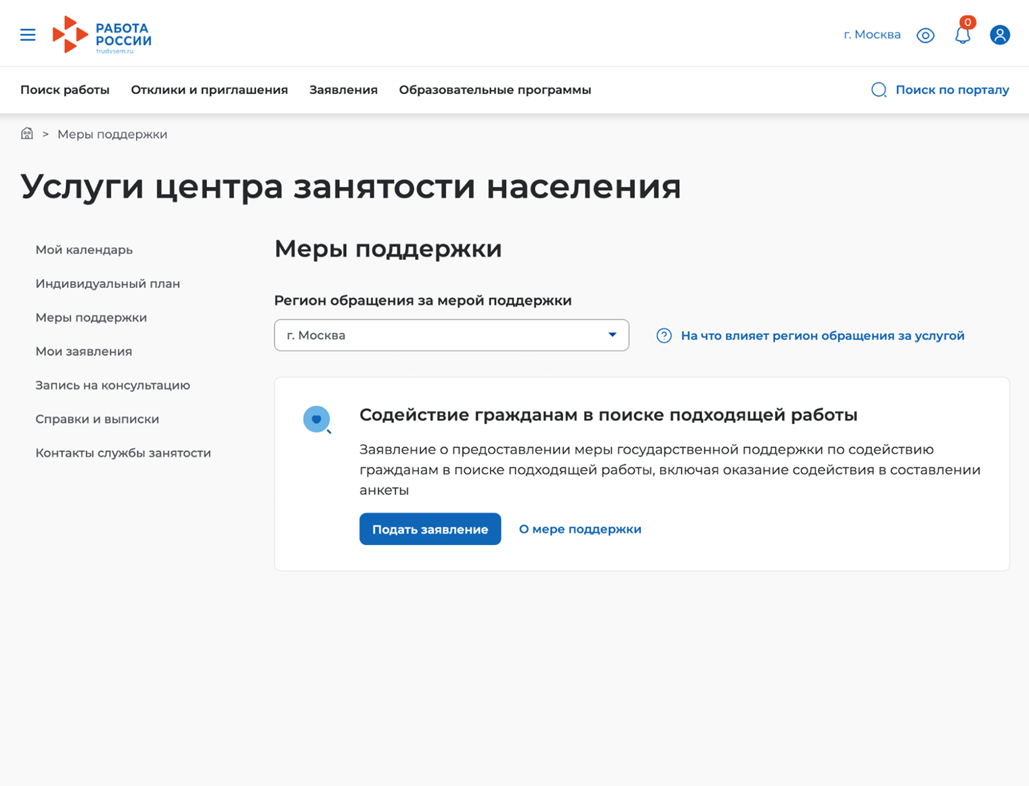Open Запись на консультацию sidebar item
Image resolution: width=1029 pixels, height=786 pixels.
click(x=112, y=385)
